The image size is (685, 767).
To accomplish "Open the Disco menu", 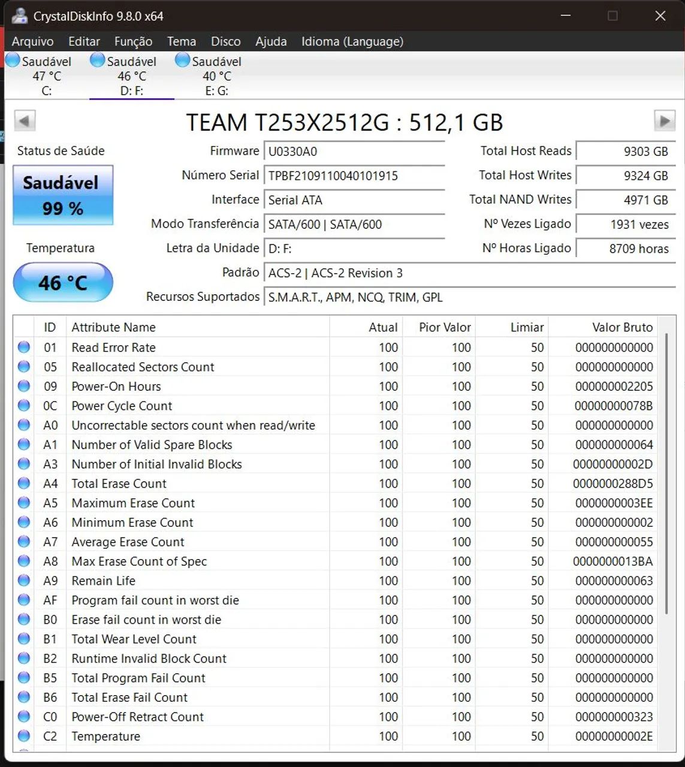I will [226, 41].
